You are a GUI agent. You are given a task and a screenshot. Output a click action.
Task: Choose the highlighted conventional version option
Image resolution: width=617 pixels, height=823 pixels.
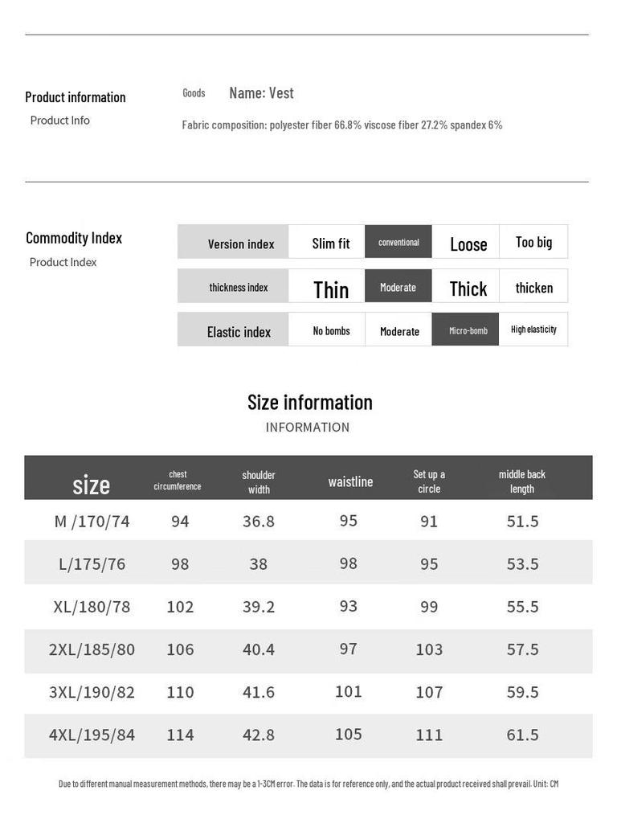click(398, 242)
